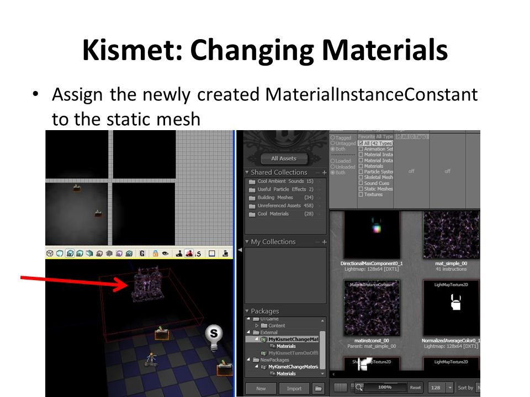This screenshot has width=530, height=397.
Task: Switch to the All Types tab
Action: coord(383,136)
